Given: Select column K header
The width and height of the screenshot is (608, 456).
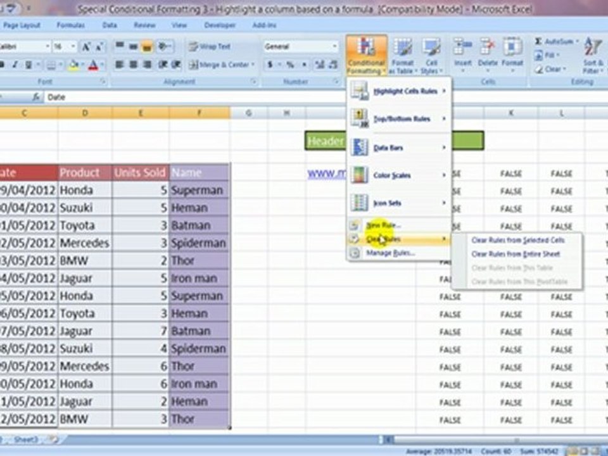Looking at the screenshot, I should click(x=511, y=113).
